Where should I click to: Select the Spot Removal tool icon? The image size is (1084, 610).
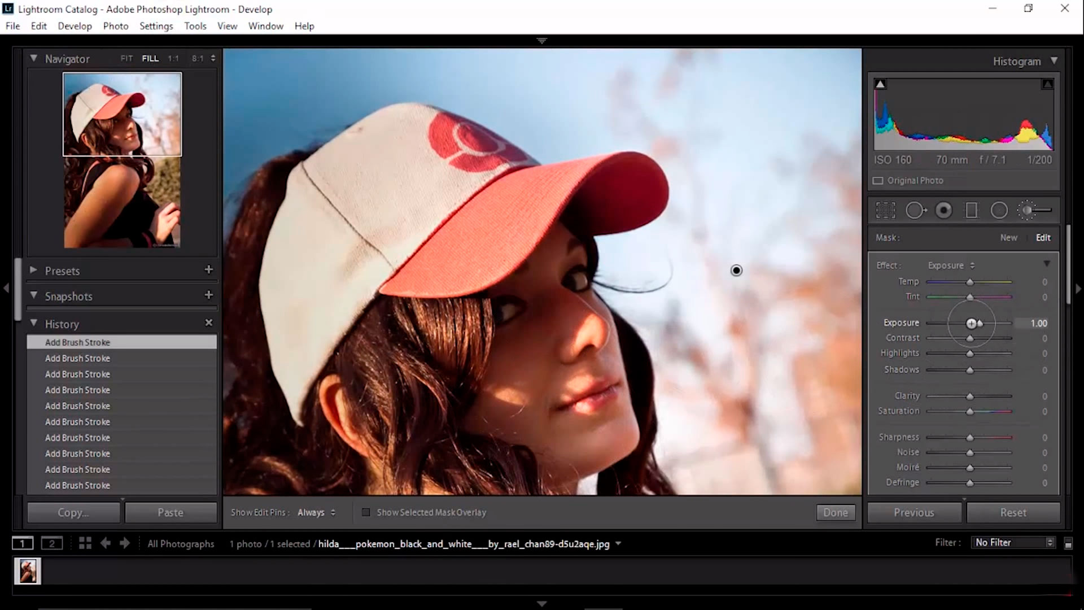pos(914,211)
